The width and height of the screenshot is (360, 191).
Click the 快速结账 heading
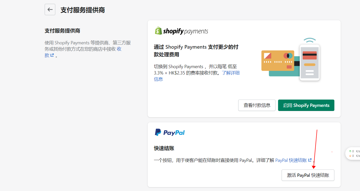click(x=164, y=148)
